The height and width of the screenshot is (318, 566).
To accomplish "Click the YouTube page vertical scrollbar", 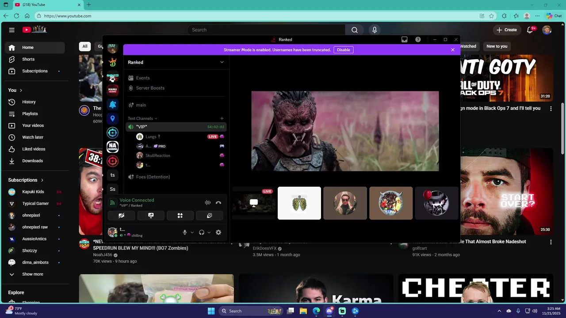I will [x=563, y=128].
